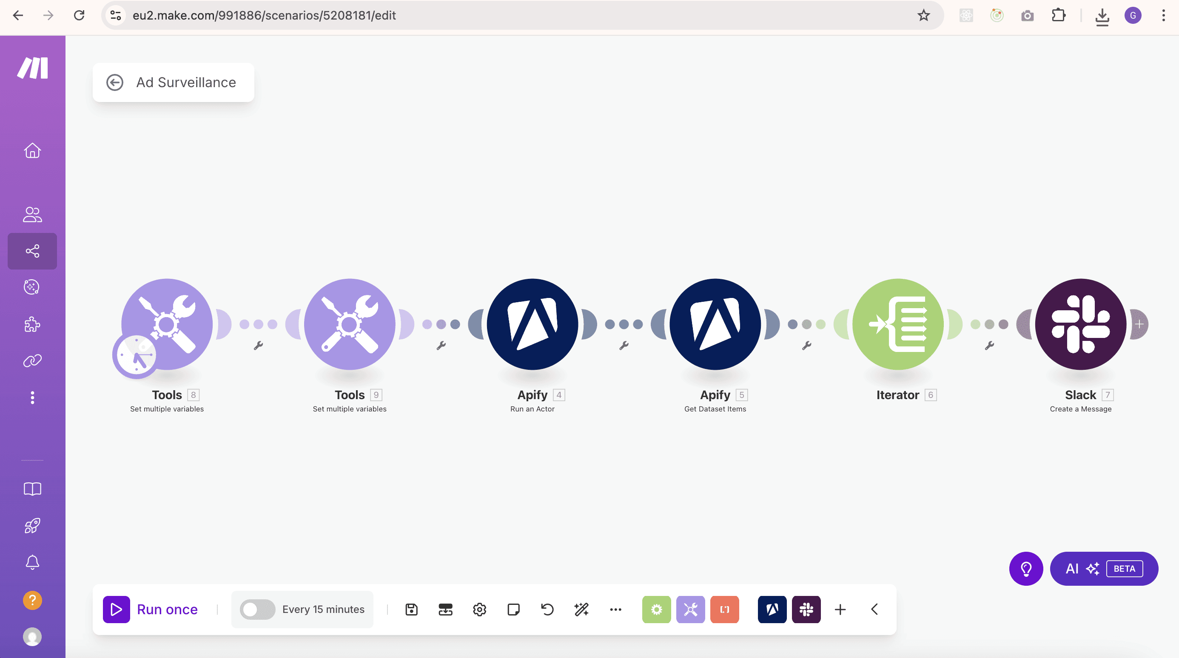
Task: Open the Iterator module
Action: [897, 324]
